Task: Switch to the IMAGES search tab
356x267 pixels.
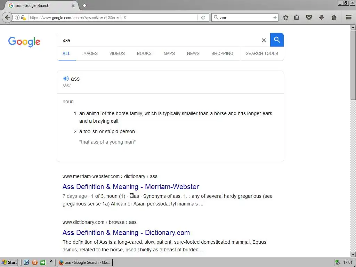Action: click(90, 54)
